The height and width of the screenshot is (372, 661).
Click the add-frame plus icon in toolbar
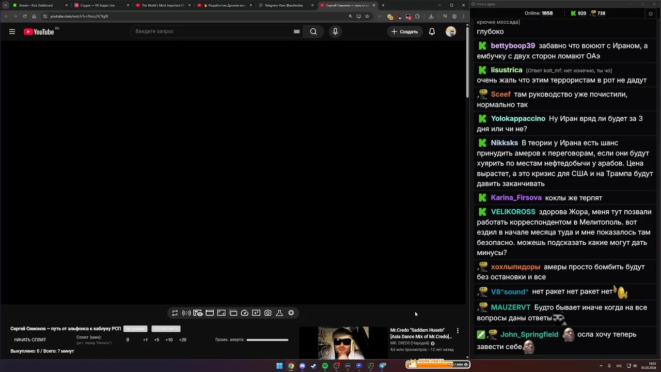256,313
